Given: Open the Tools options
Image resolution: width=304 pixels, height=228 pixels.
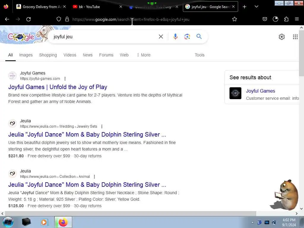Looking at the screenshot, I should coord(199,55).
